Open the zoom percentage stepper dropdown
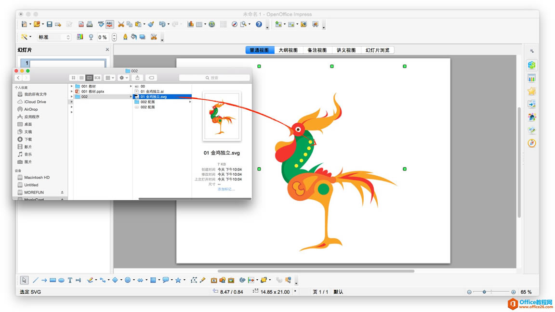 (x=114, y=37)
